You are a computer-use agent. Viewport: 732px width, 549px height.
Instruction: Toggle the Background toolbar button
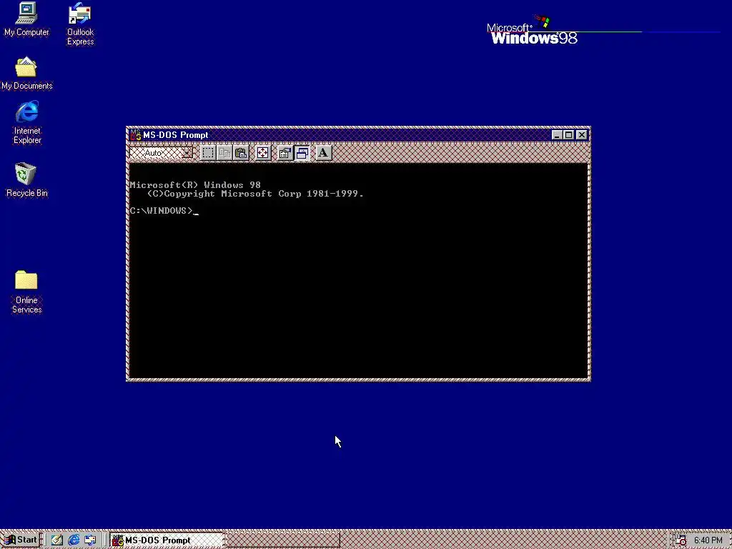302,153
